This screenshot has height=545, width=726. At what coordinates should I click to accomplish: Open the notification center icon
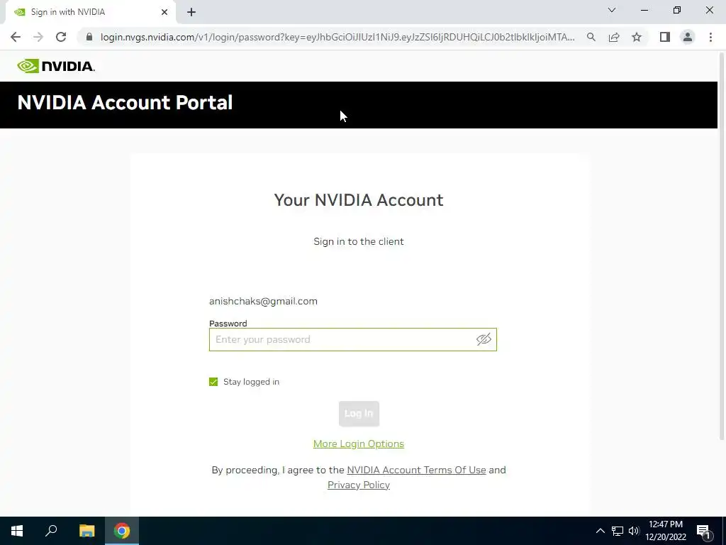pyautogui.click(x=703, y=531)
